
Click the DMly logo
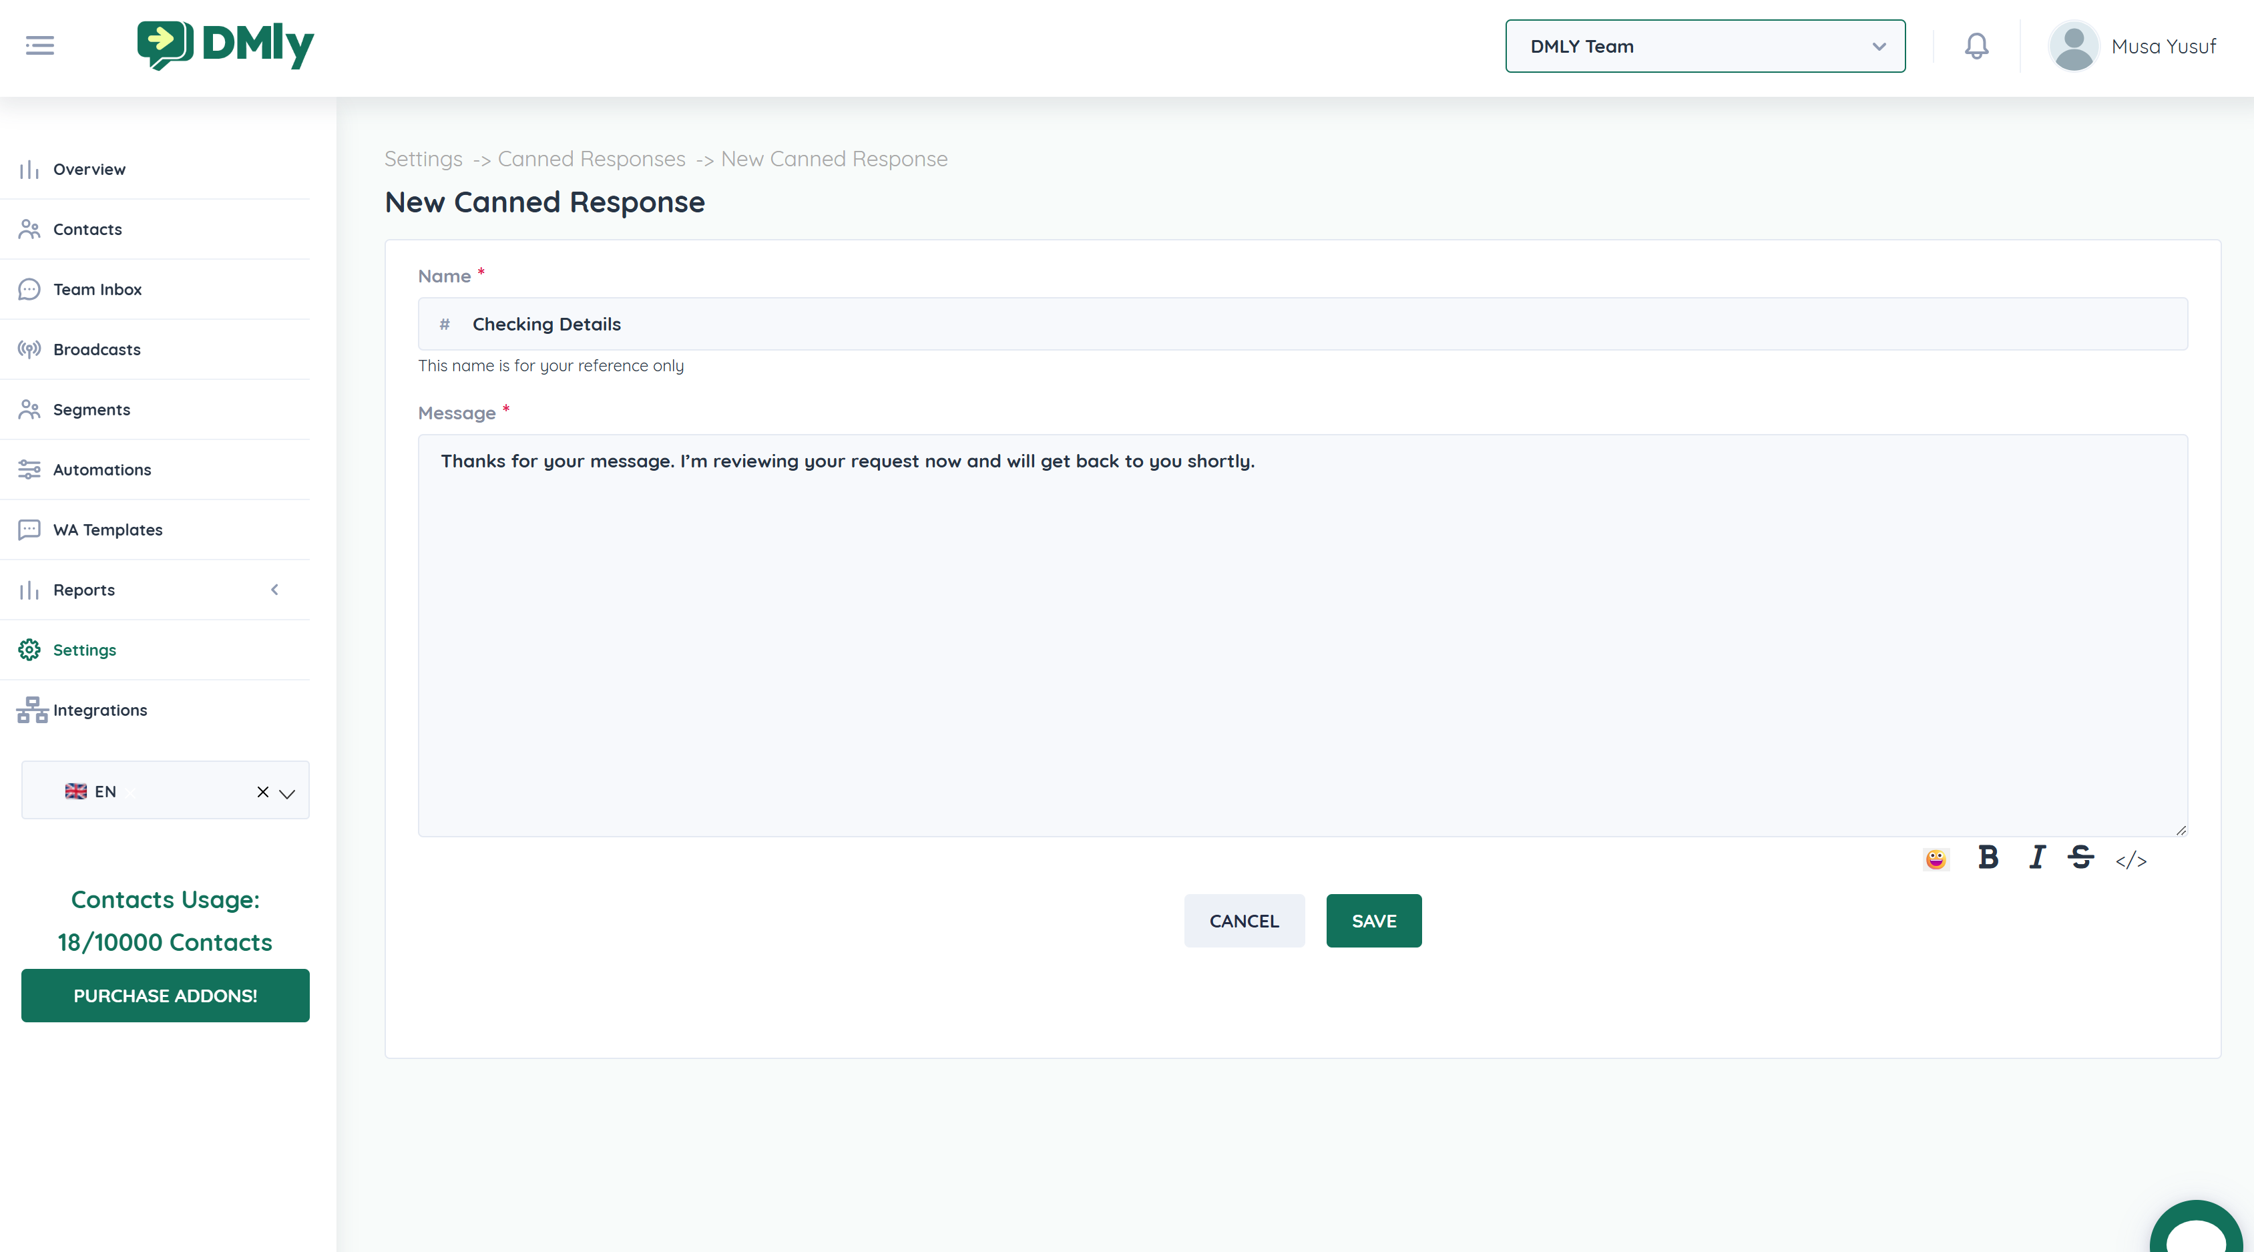pos(226,45)
